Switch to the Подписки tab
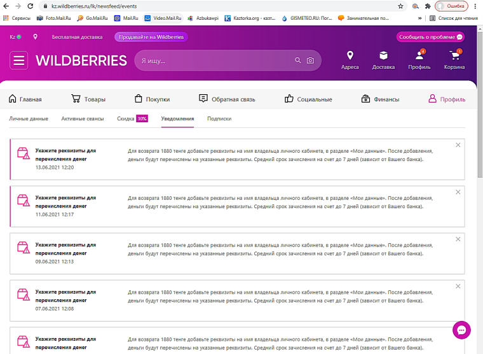The image size is (483, 354). click(219, 118)
